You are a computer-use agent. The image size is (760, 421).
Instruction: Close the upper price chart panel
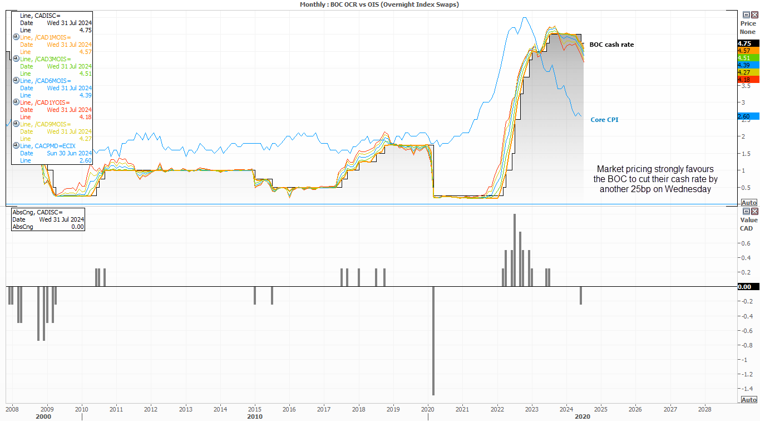(754, 15)
